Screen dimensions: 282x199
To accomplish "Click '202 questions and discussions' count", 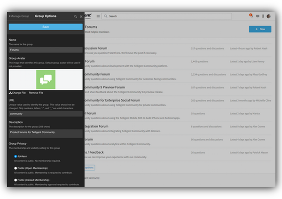I will (x=208, y=101).
